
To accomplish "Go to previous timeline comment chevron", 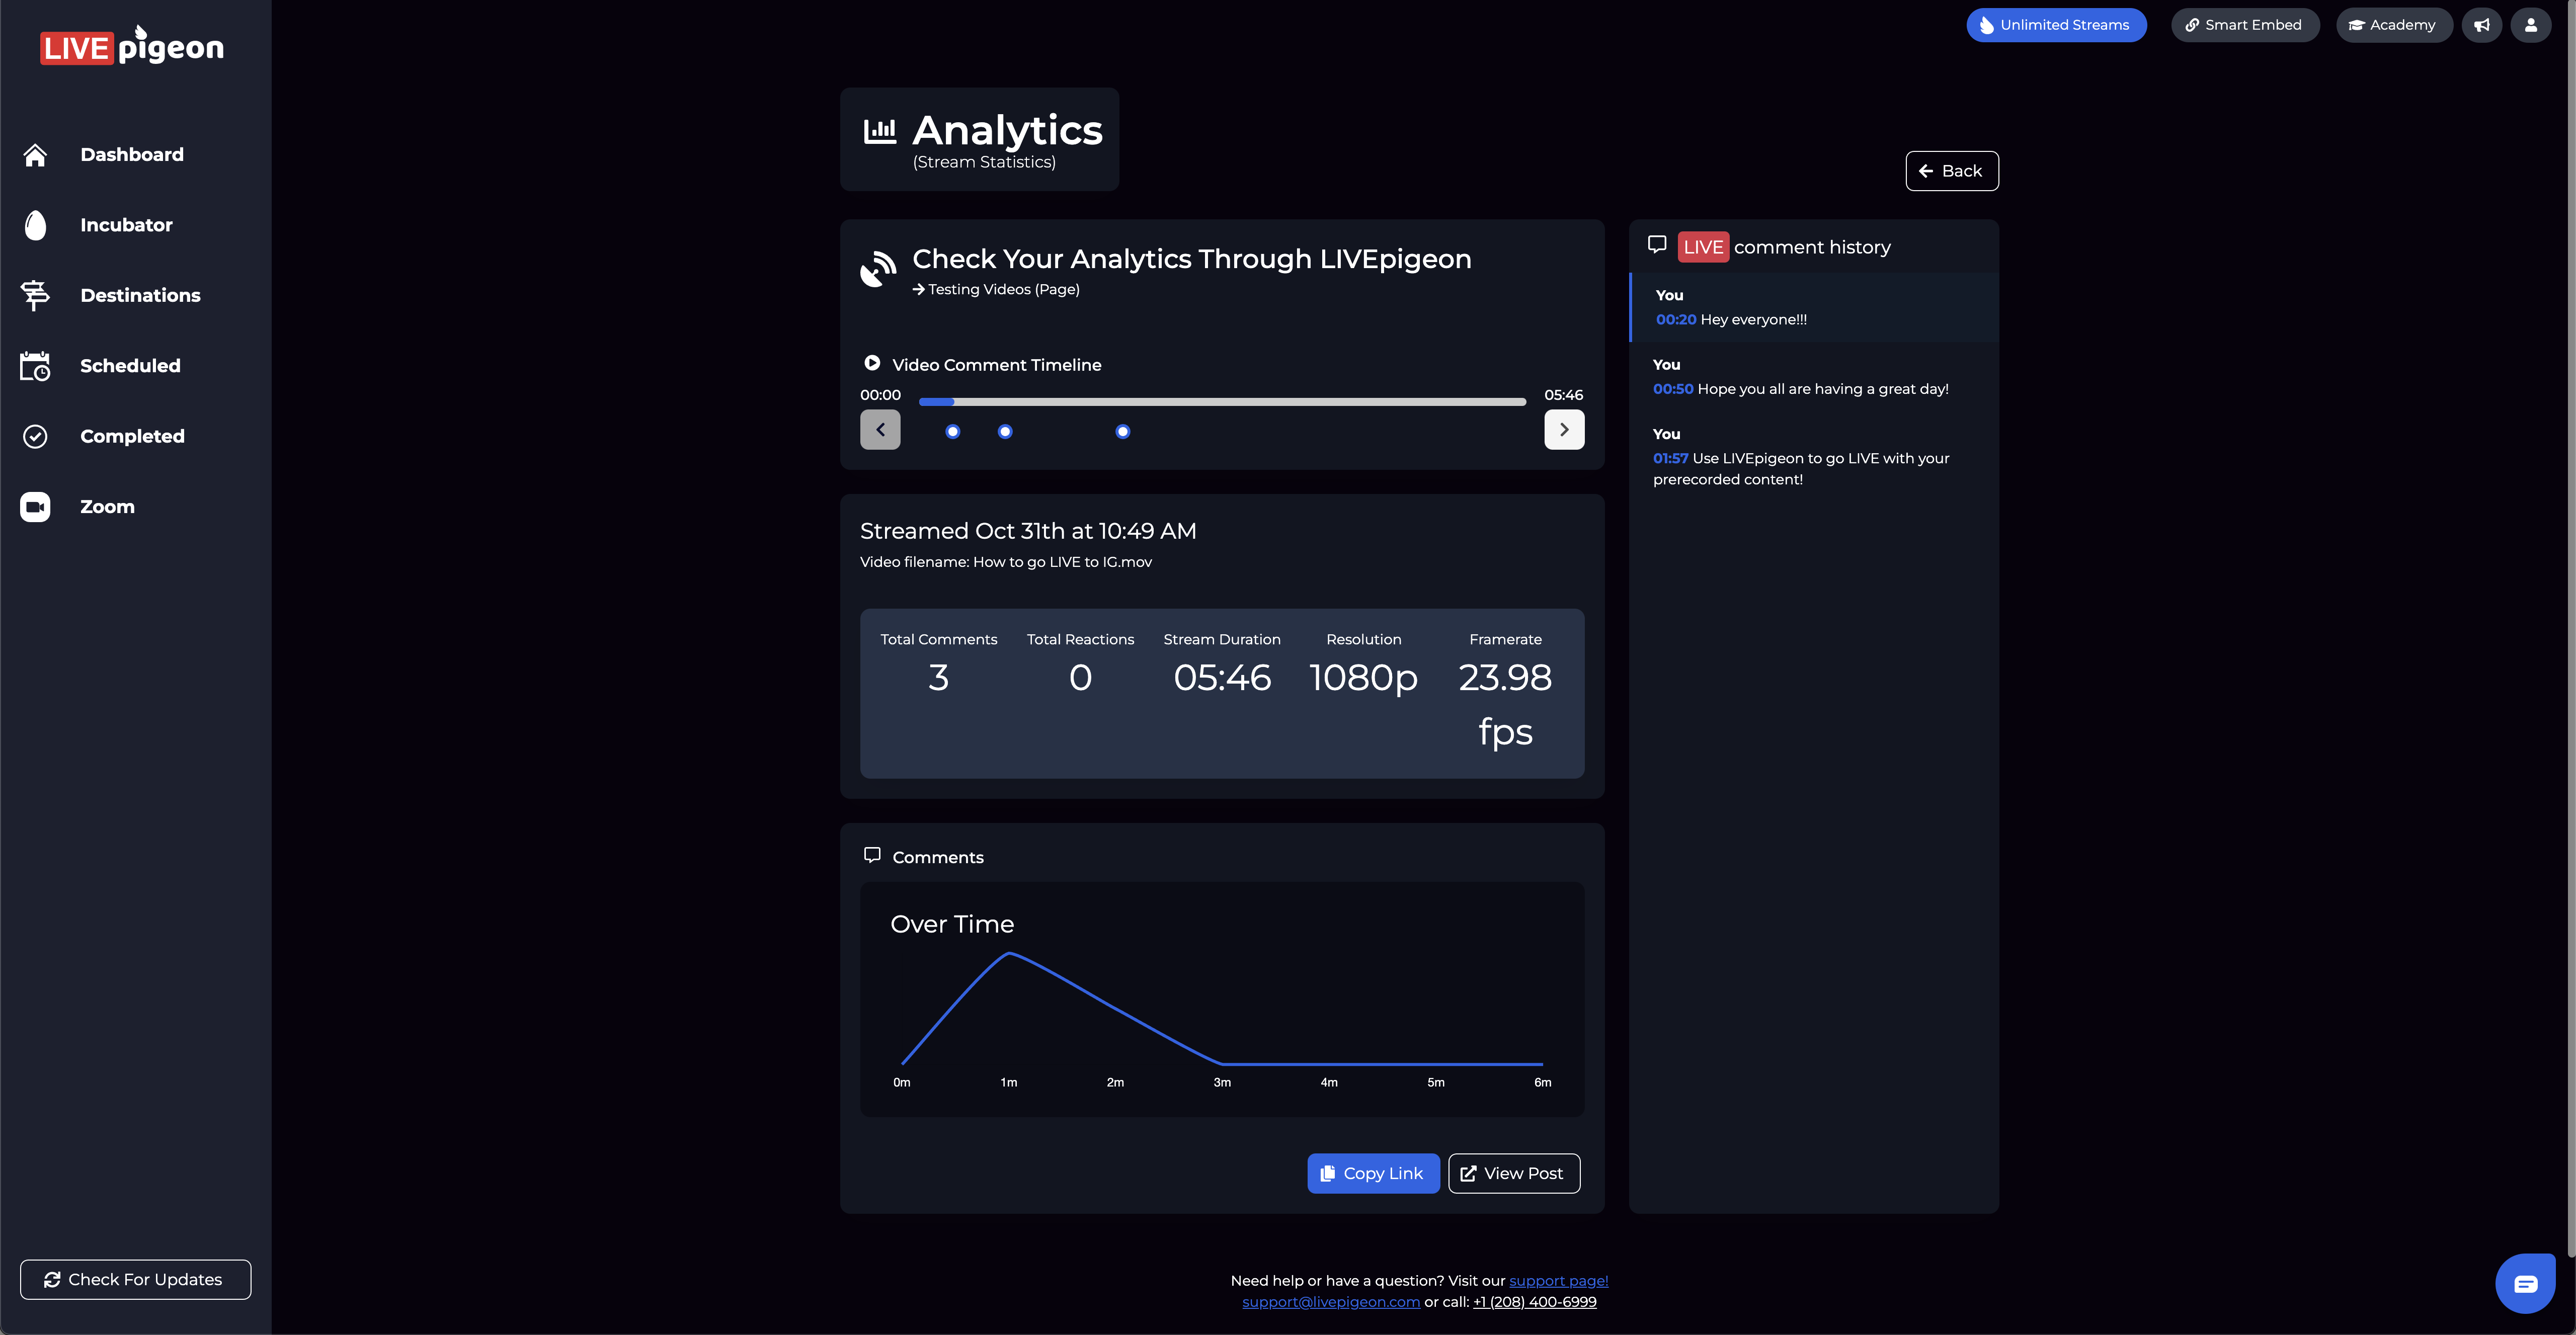I will tap(880, 430).
